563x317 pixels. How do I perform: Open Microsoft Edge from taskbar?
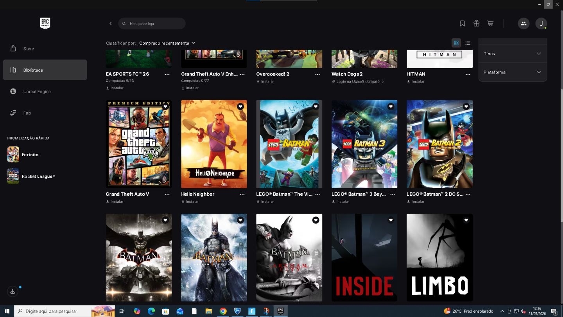click(151, 311)
